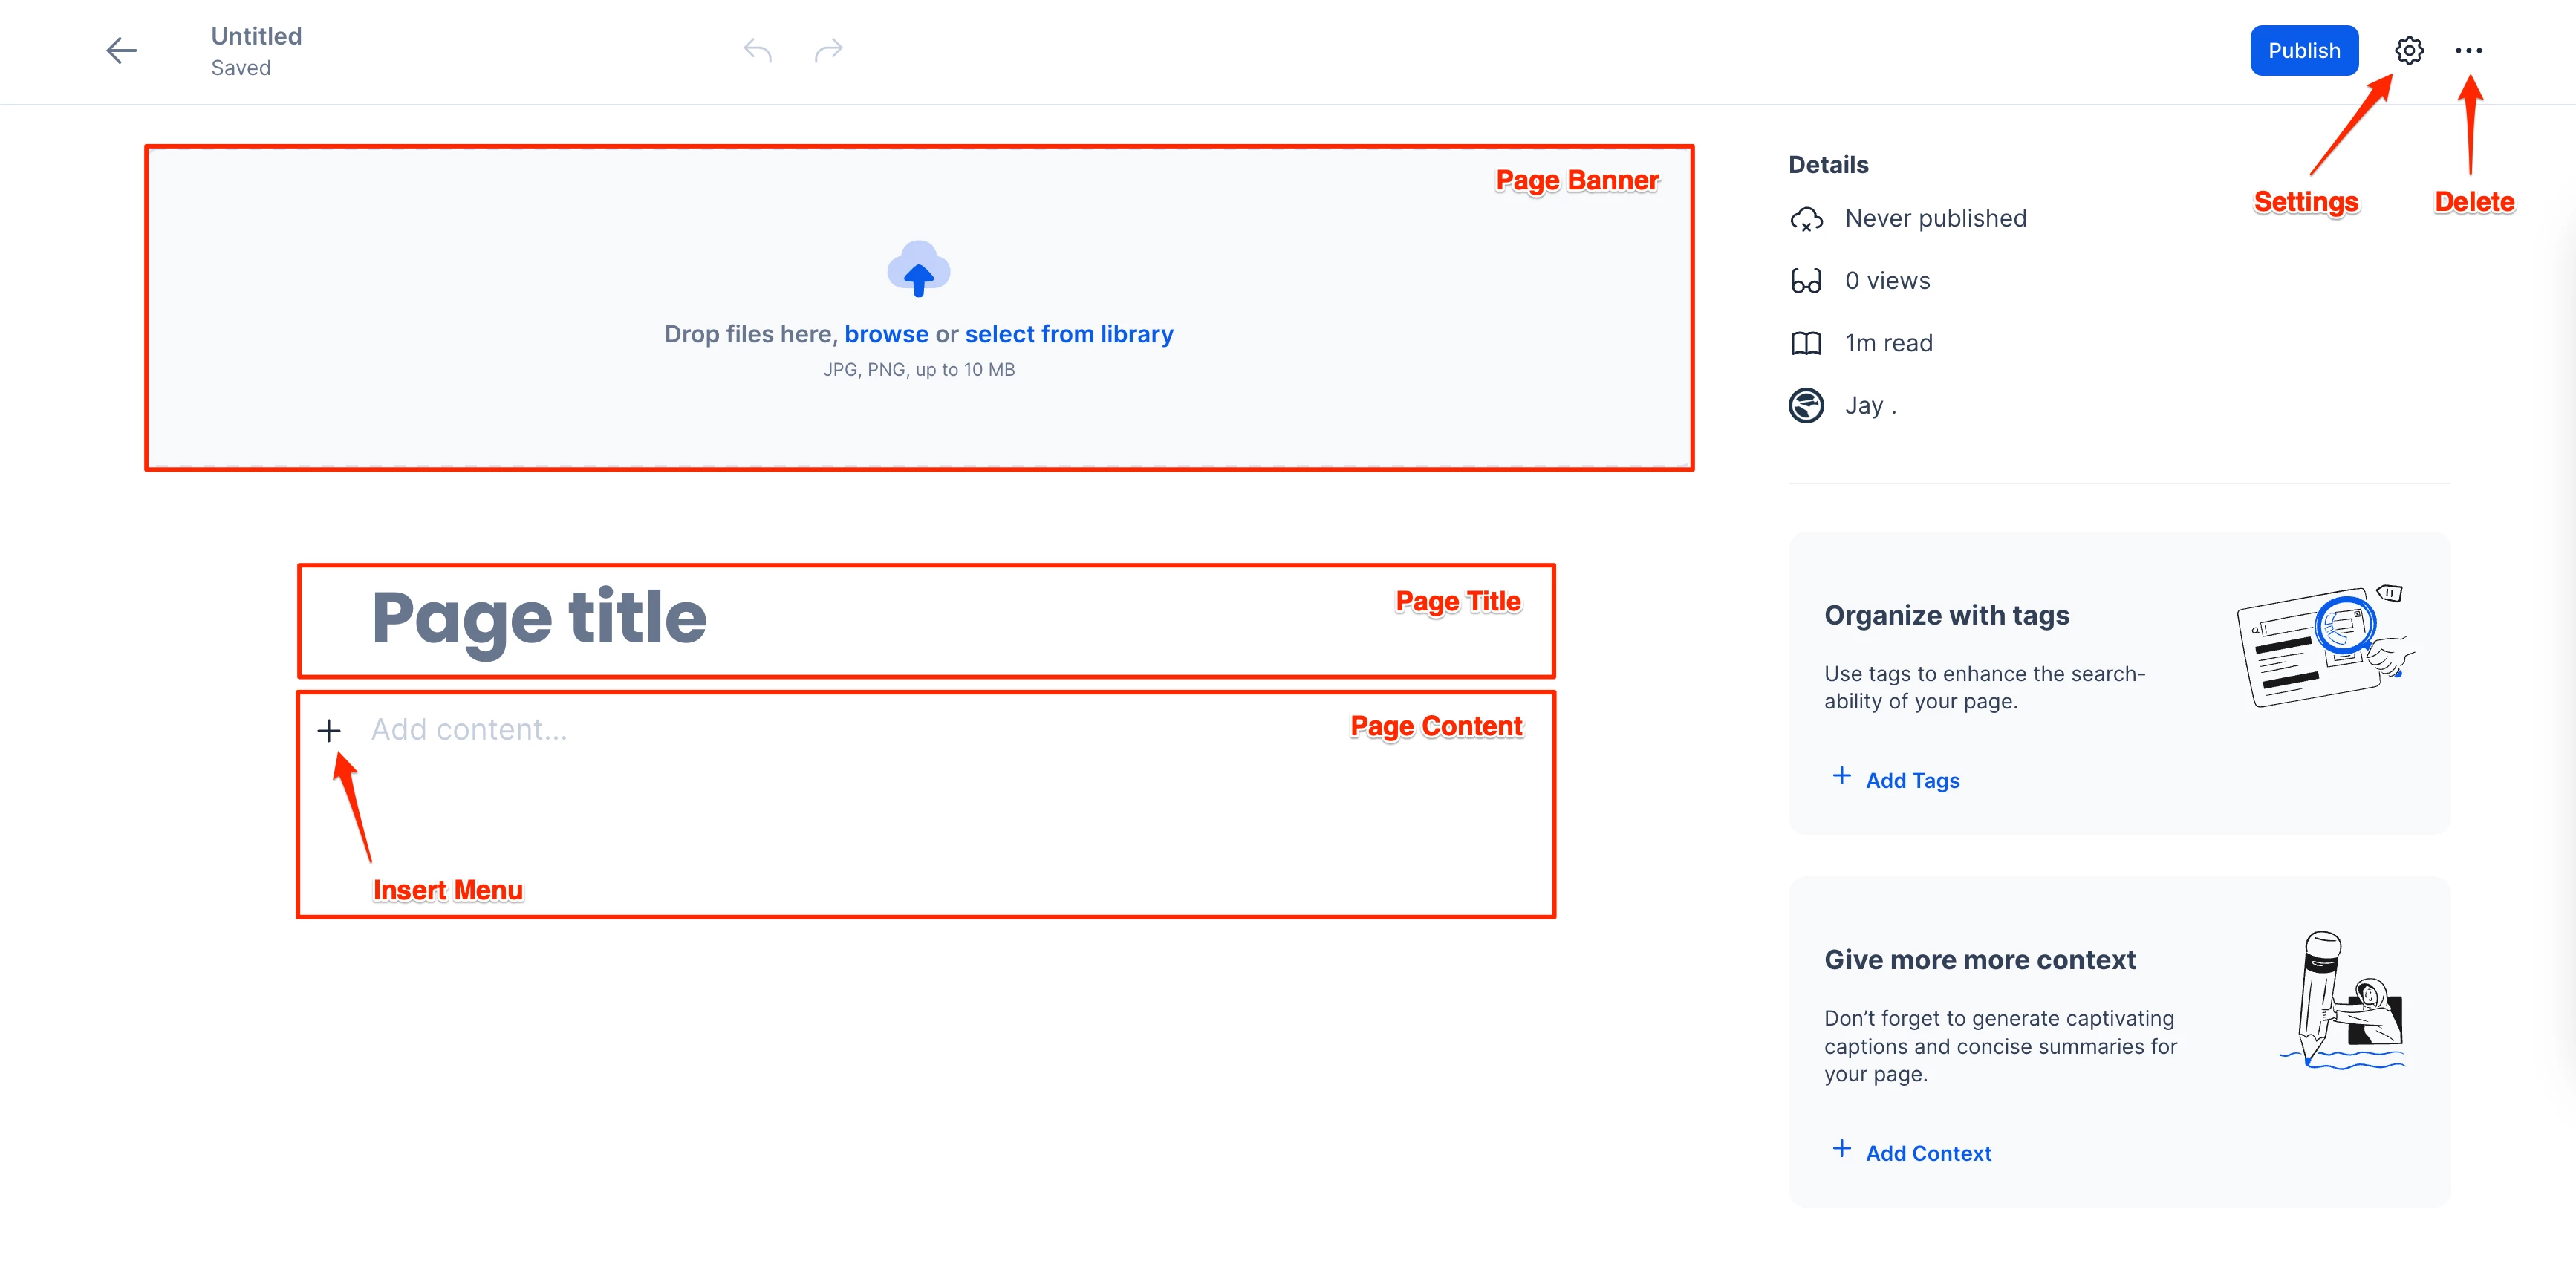Click the Untitled page name
Viewport: 2576px width, 1264px height.
click(256, 36)
